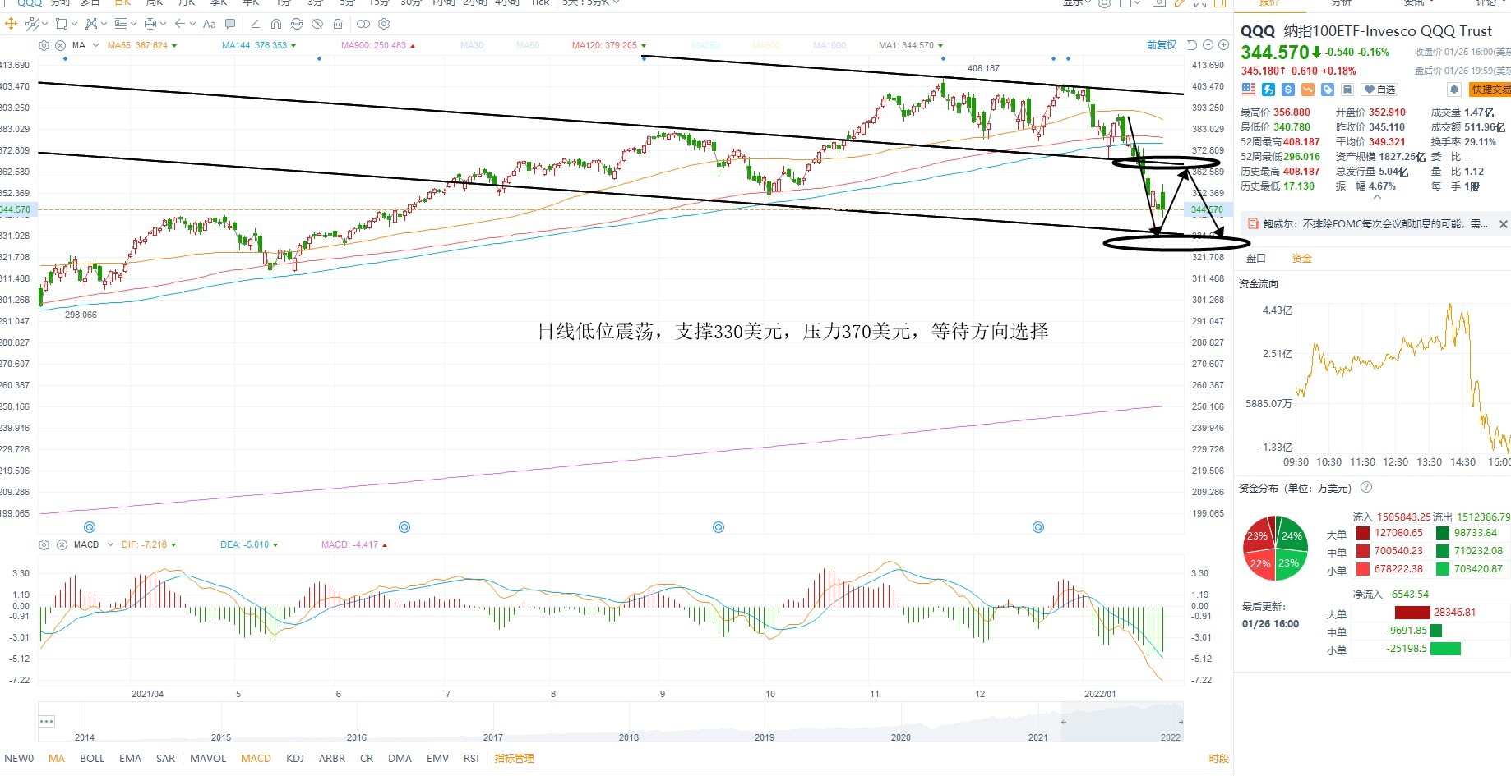Click the ellipsis button in navigator
The height and width of the screenshot is (776, 1511).
tap(47, 721)
